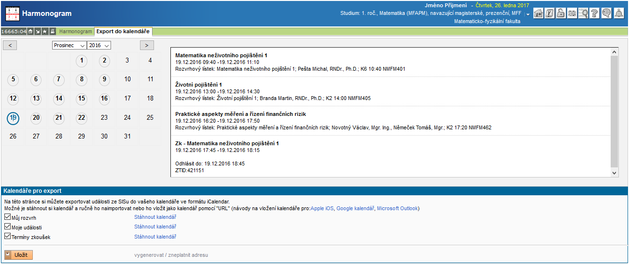
Task: Click the home house icon in header
Action: point(538,13)
